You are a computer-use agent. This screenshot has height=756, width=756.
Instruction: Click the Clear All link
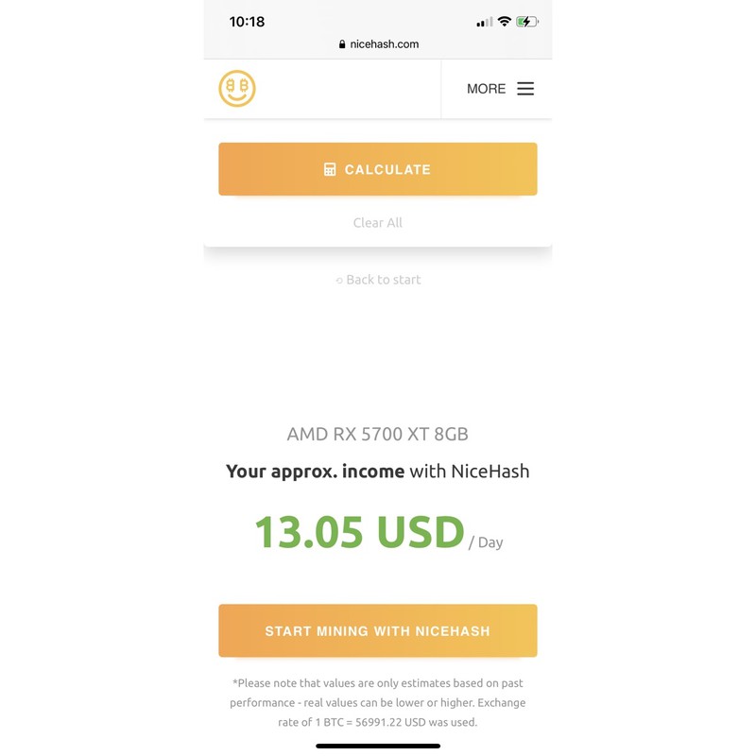(x=377, y=223)
